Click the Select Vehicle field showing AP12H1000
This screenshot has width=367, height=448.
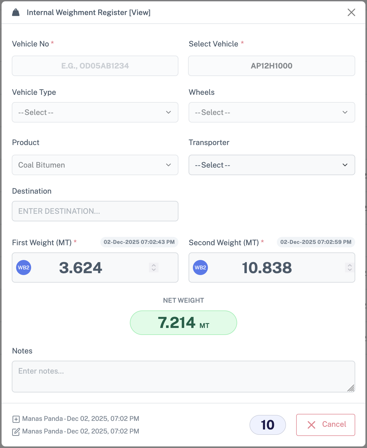[x=271, y=66]
